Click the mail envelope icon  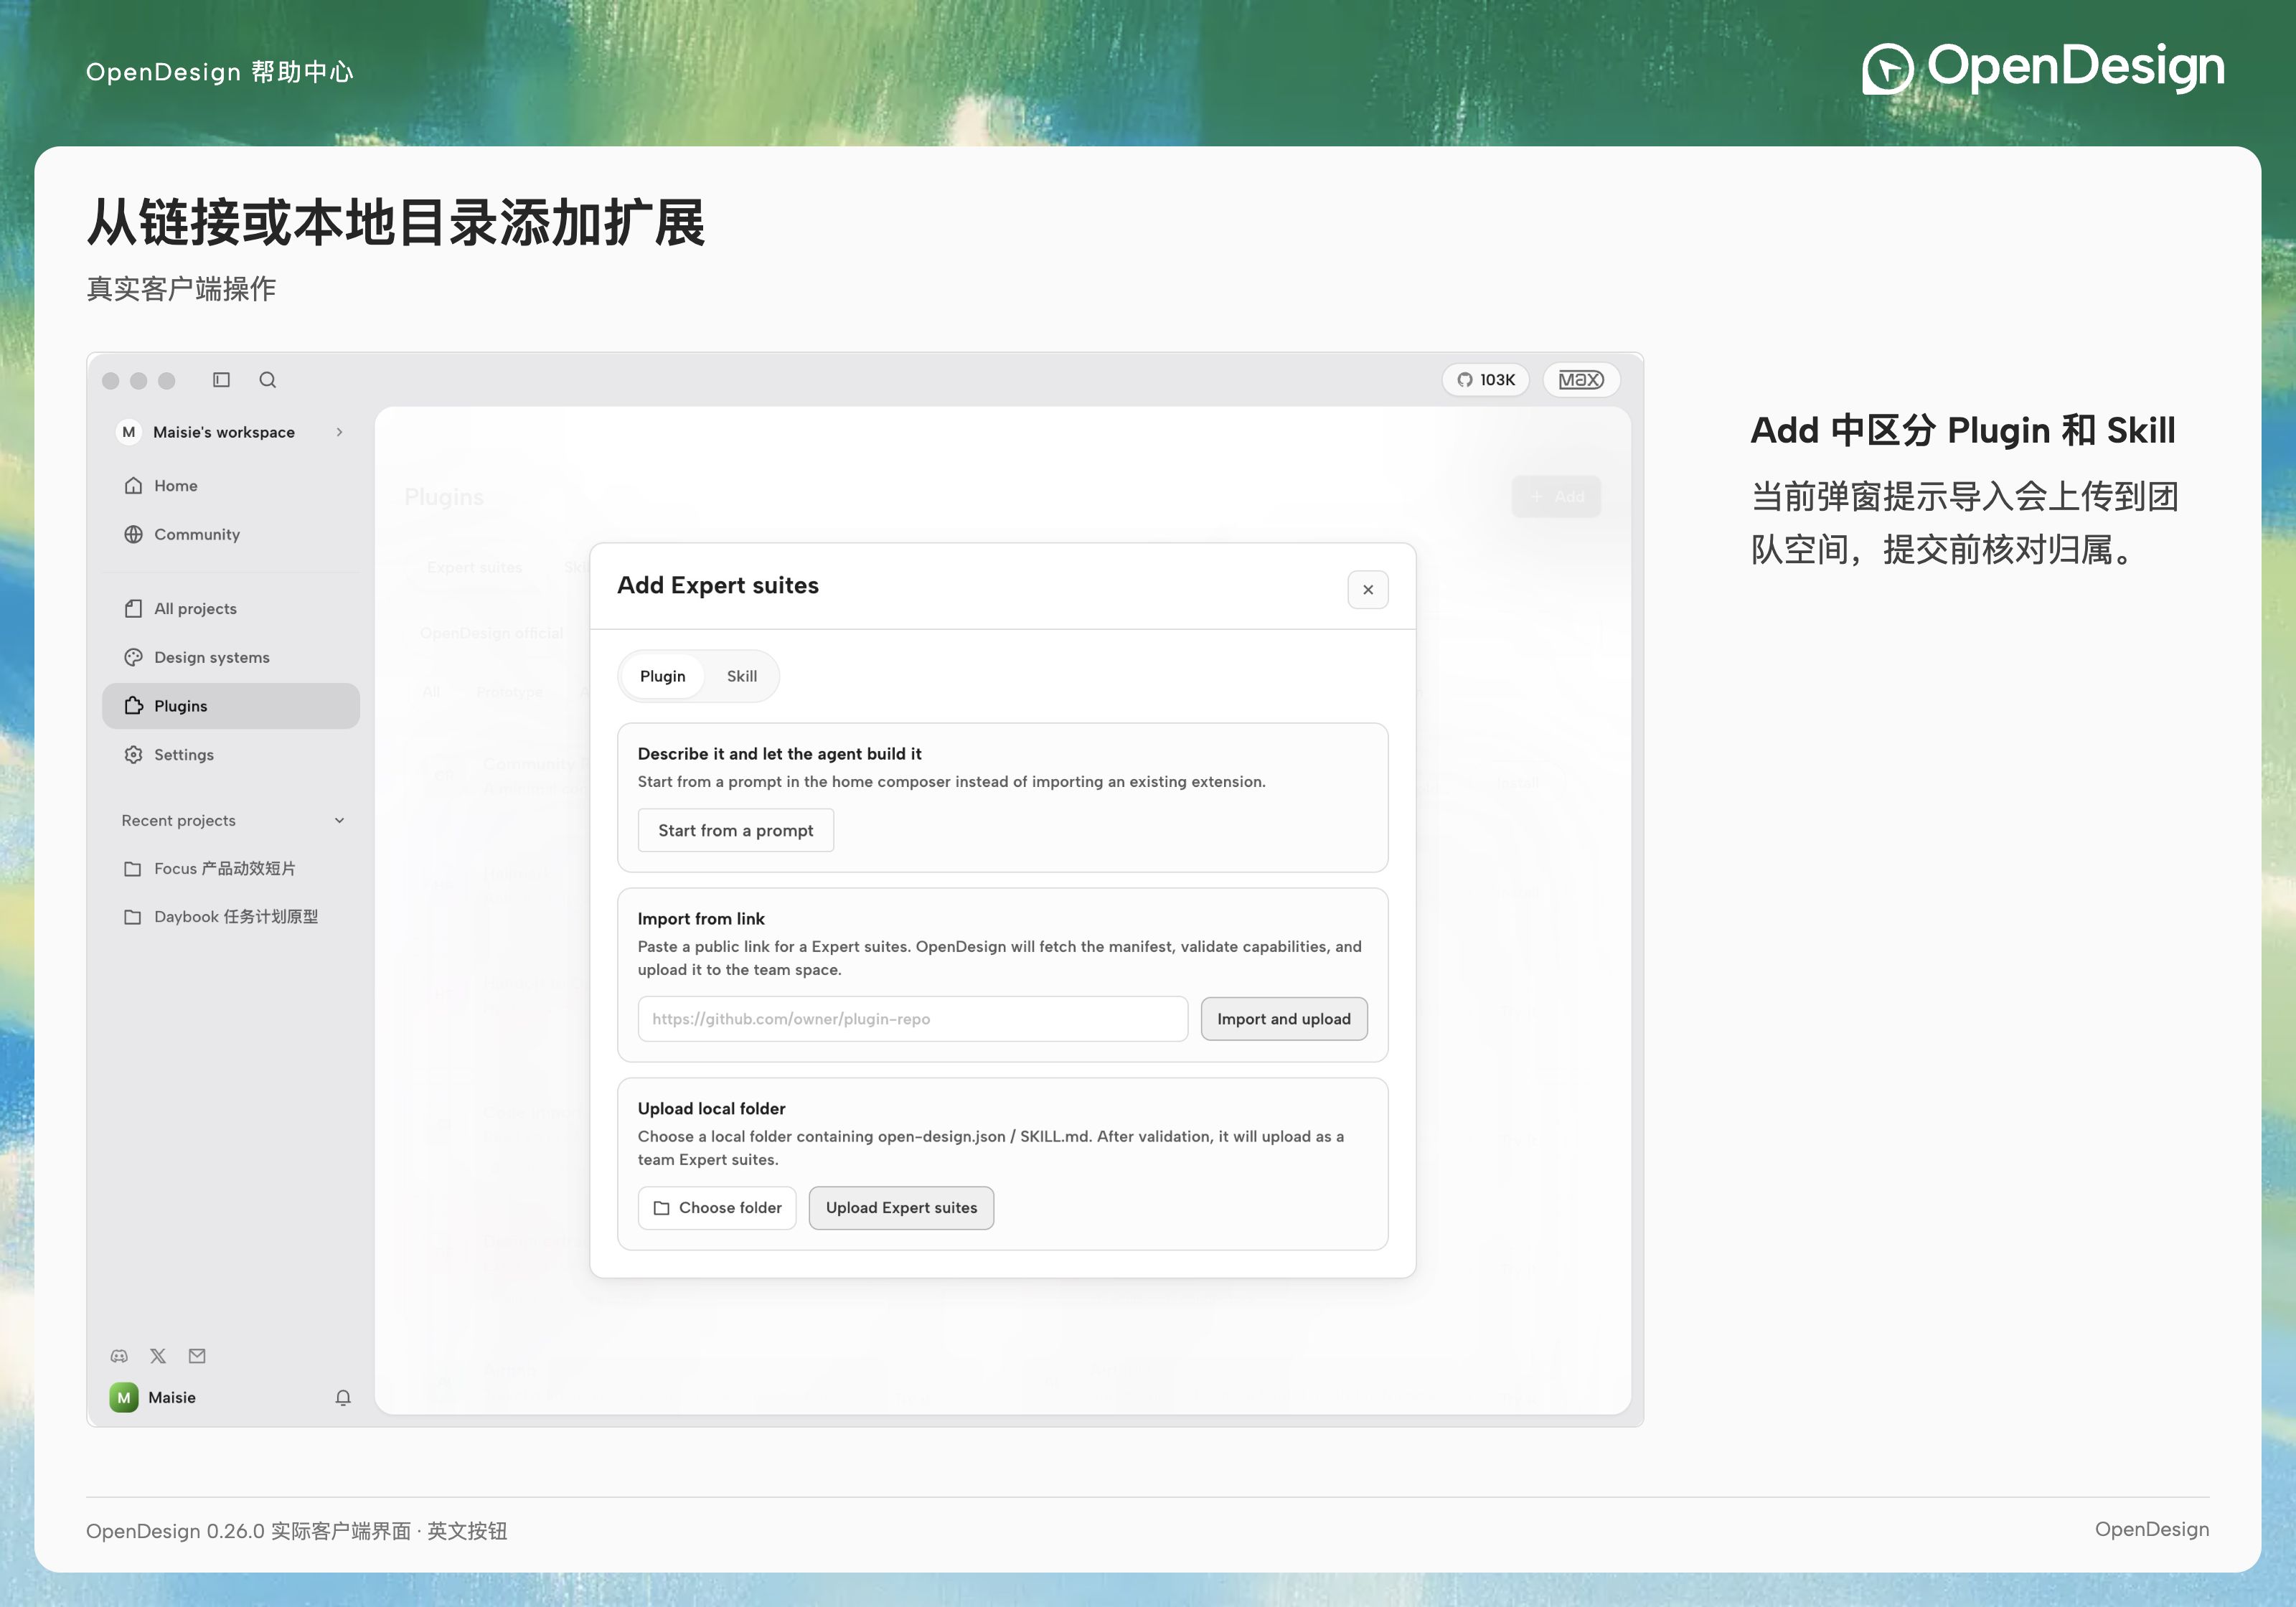point(197,1357)
